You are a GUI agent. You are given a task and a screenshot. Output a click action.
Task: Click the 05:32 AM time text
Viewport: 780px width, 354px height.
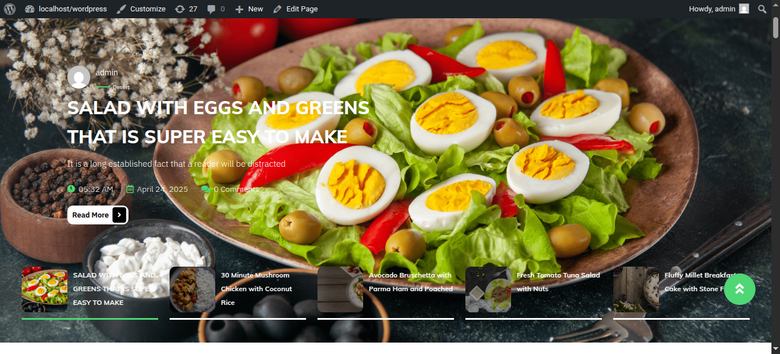pyautogui.click(x=96, y=189)
